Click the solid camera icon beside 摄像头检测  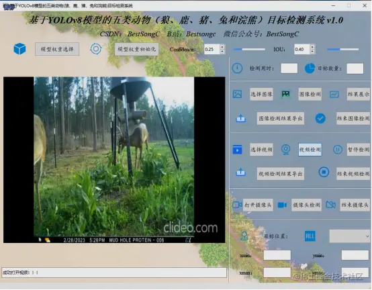tap(282, 205)
